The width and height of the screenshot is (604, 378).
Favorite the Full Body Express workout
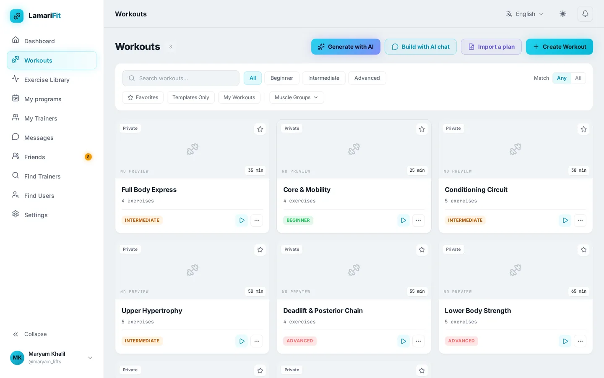(x=260, y=129)
